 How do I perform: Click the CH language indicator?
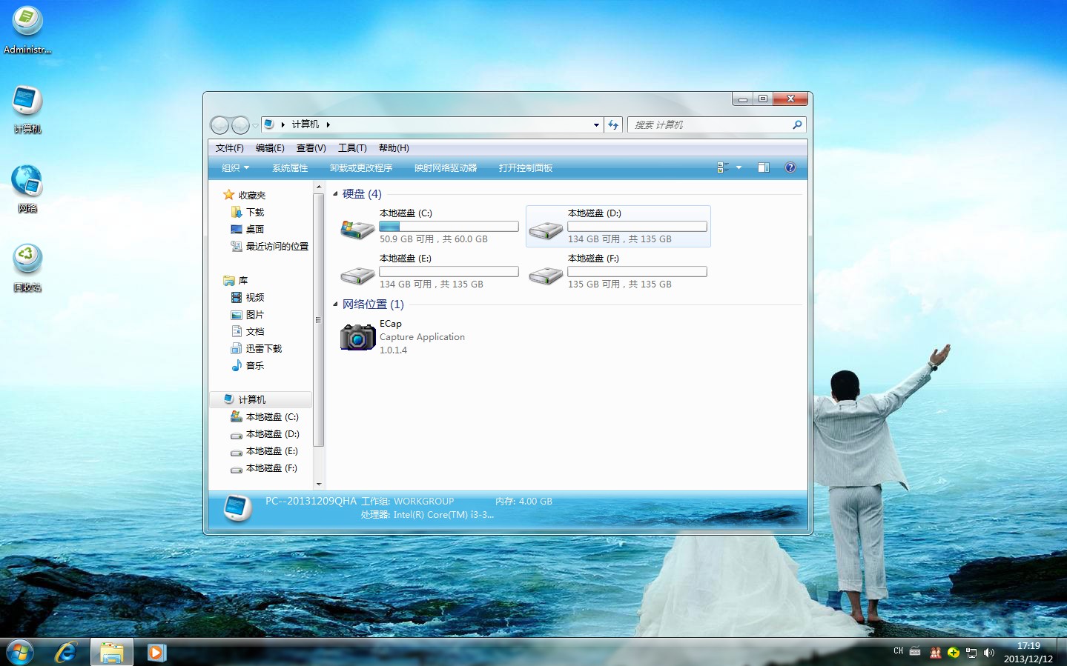pos(899,651)
